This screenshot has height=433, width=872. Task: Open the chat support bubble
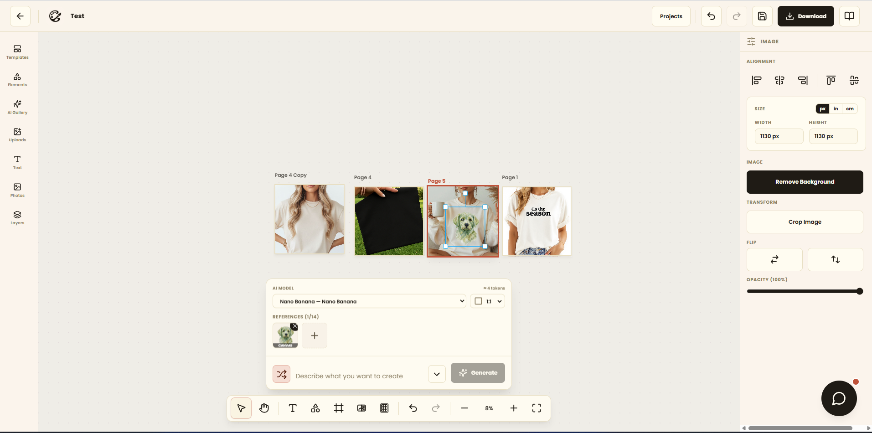tap(839, 398)
